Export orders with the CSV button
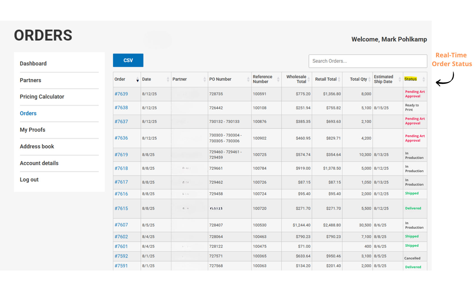476x303 pixels. click(x=128, y=60)
